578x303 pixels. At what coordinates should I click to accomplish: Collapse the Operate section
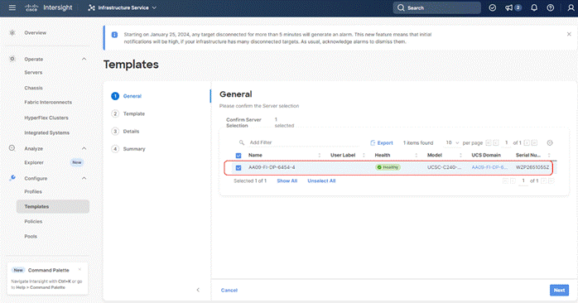click(x=84, y=59)
